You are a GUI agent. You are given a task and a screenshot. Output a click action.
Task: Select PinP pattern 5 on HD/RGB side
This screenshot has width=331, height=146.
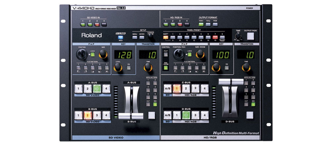coord(204,68)
